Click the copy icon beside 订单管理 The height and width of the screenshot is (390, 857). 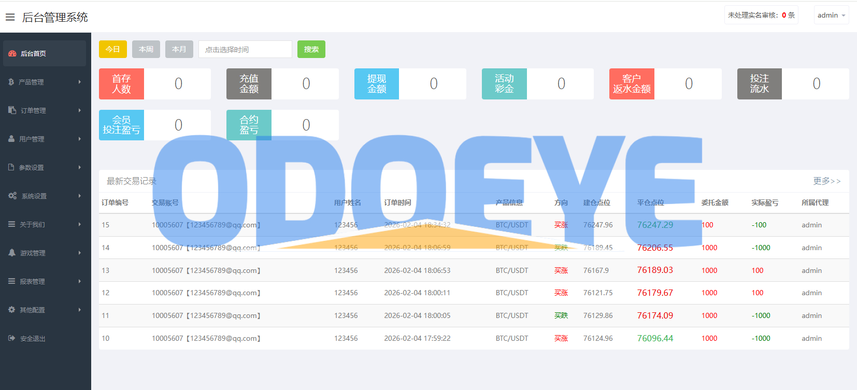(12, 110)
